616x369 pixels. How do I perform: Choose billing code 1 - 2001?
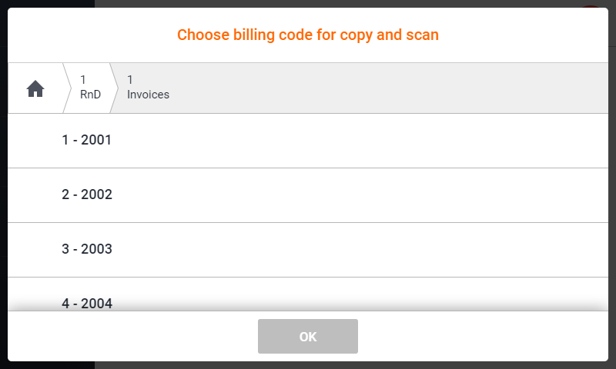click(x=87, y=140)
